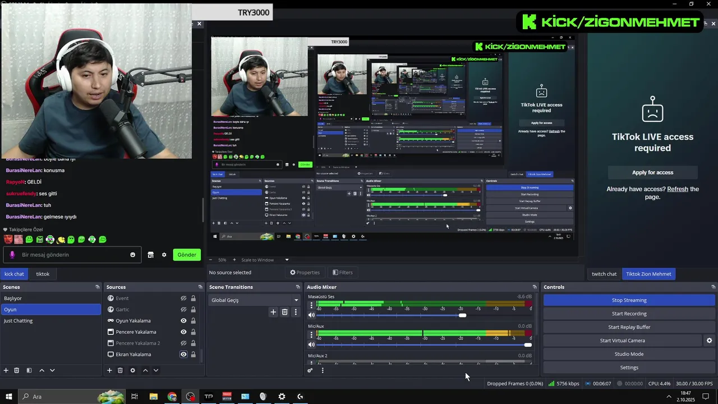Screen dimensions: 718x404
Task: Select the Başlıyor scene
Action: click(x=50, y=299)
